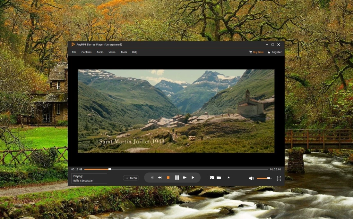Click the volume slider handle

tap(269, 178)
